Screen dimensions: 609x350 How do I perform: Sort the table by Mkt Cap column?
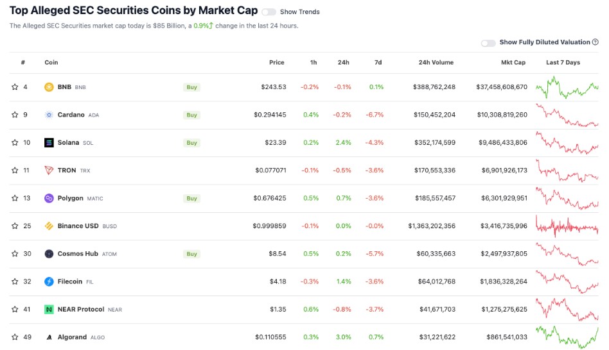click(x=513, y=63)
